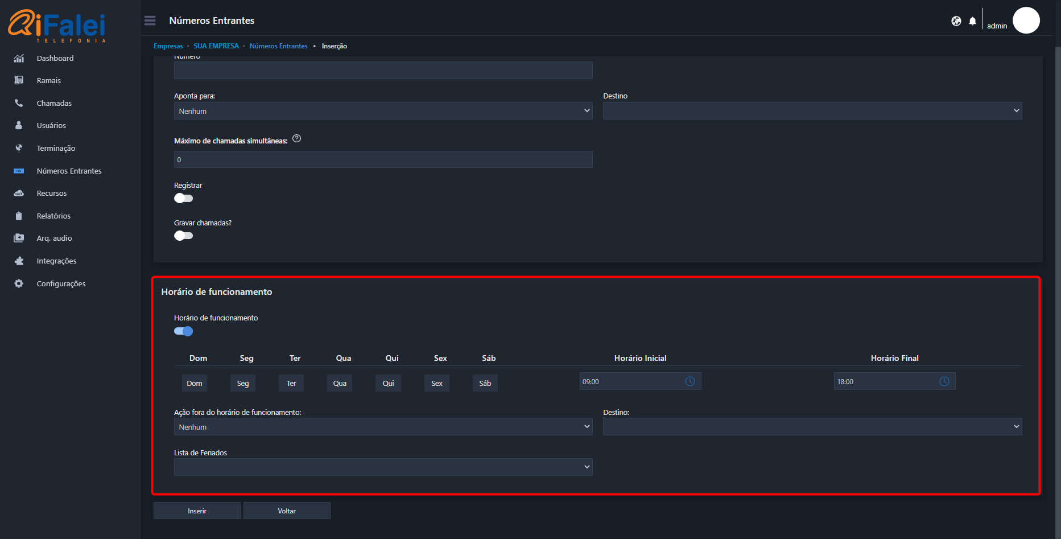Turn on Gravar chamadas switch
This screenshot has height=539, width=1061.
pos(183,236)
